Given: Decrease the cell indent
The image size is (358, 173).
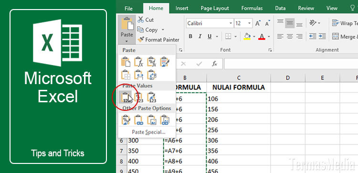Looking at the screenshot, I should pos(313,36).
